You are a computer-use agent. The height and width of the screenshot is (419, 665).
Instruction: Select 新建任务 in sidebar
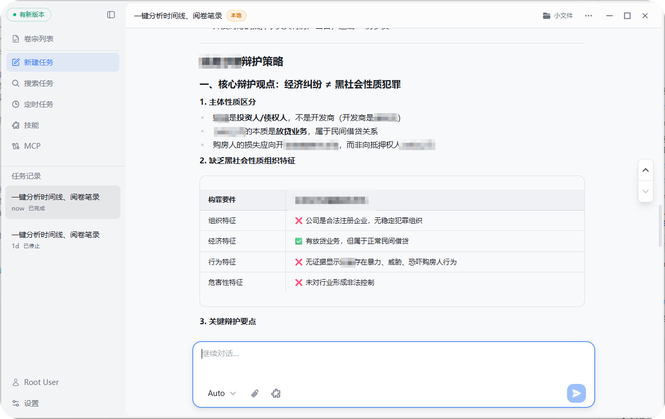pos(38,62)
